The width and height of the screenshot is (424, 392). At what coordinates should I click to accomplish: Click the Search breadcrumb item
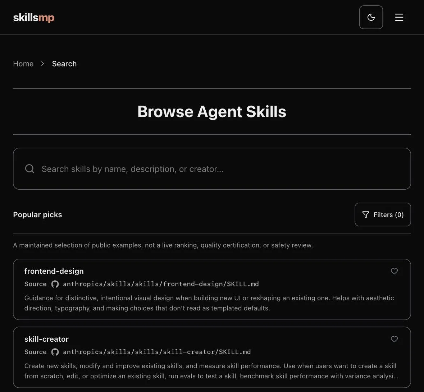coord(64,64)
